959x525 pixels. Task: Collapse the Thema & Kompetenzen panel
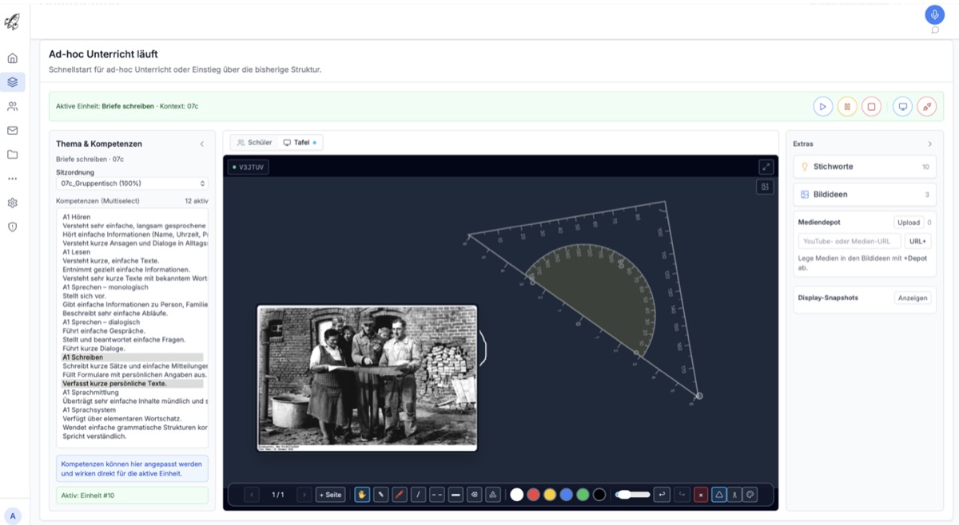pyautogui.click(x=201, y=144)
